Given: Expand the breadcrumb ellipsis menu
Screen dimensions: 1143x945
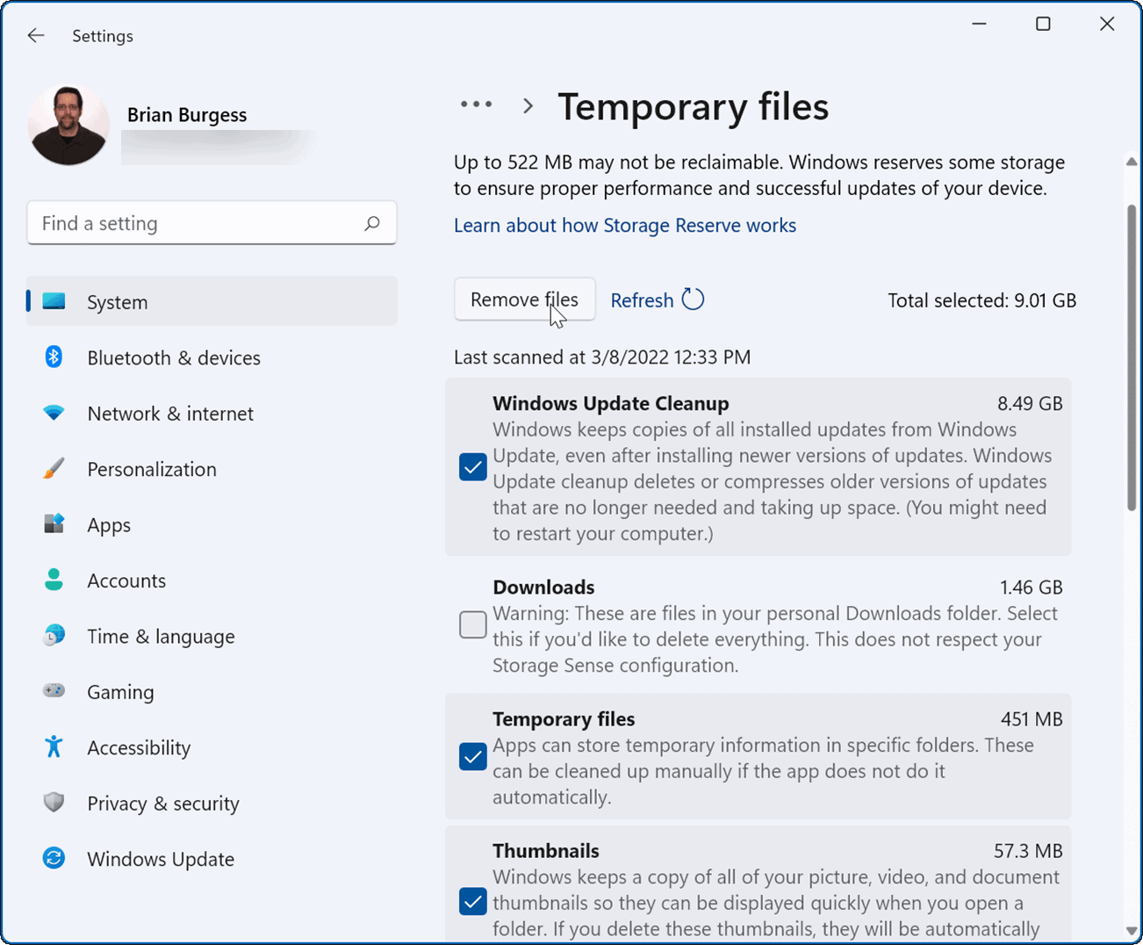Looking at the screenshot, I should pyautogui.click(x=476, y=104).
